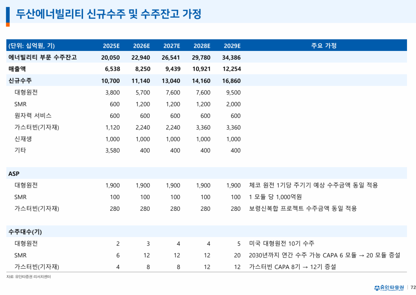The width and height of the screenshot is (416, 295).
Task: Click the 2025E column header
Action: coord(111,46)
